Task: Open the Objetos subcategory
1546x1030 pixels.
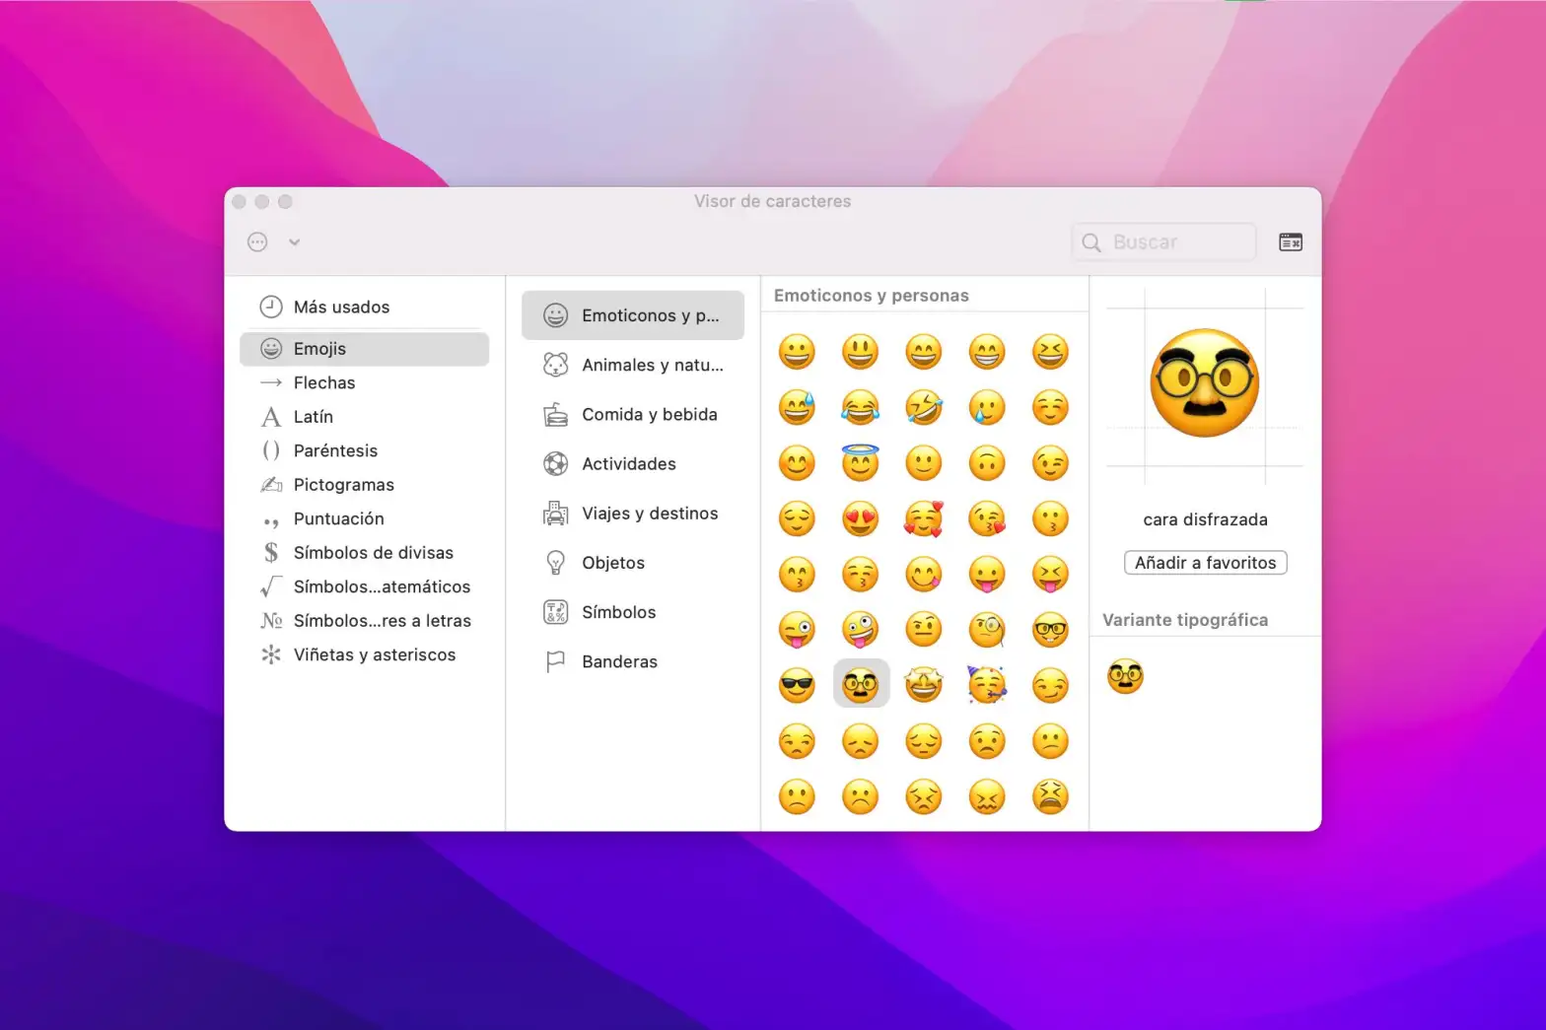Action: [633, 563]
